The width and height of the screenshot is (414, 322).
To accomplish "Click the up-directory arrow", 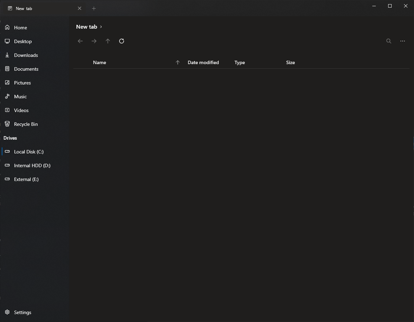I will tap(108, 41).
